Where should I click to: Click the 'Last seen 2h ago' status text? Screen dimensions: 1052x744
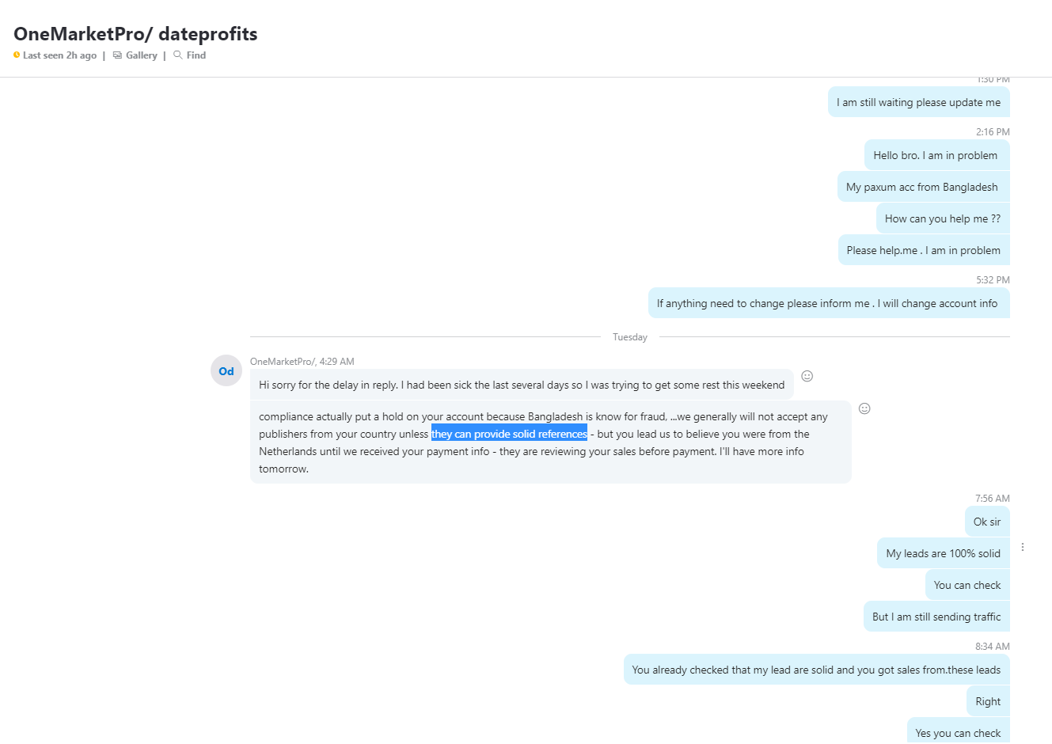pyautogui.click(x=59, y=55)
